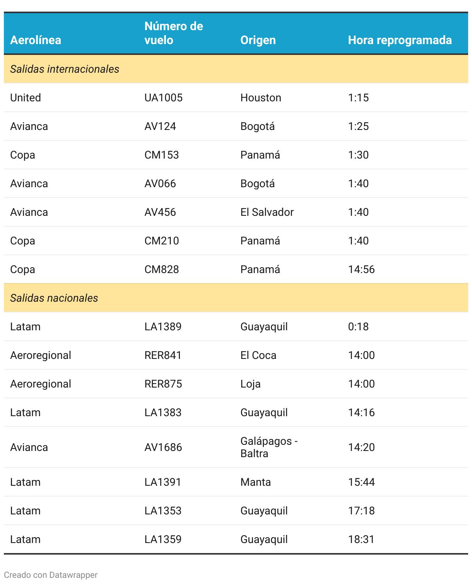
Task: Select flight number CM153
Action: [x=162, y=155]
